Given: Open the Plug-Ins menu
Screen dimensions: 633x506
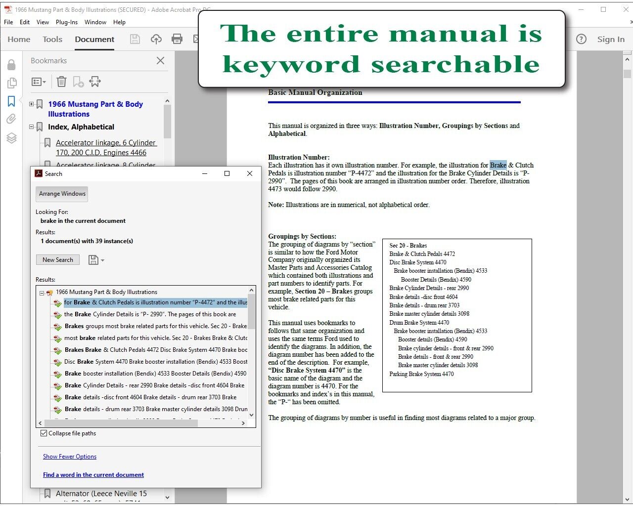Looking at the screenshot, I should 67,22.
